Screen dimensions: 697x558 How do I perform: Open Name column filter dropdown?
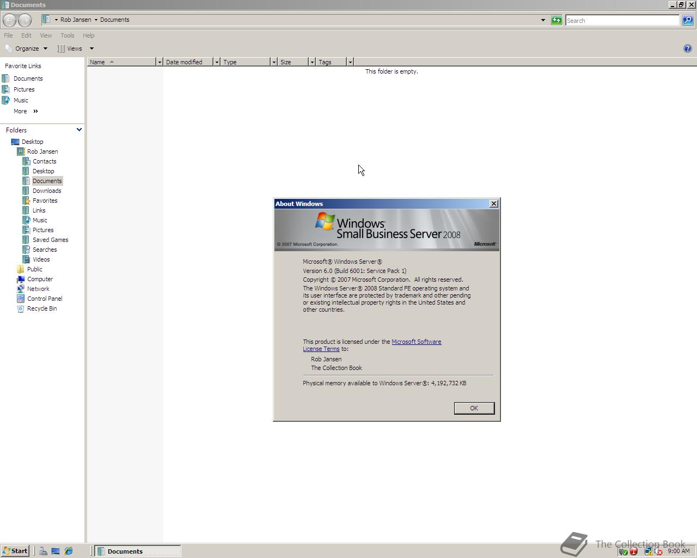point(159,62)
